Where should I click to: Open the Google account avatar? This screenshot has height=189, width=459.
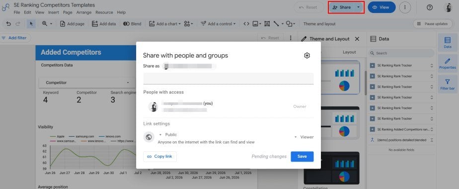(x=449, y=7)
